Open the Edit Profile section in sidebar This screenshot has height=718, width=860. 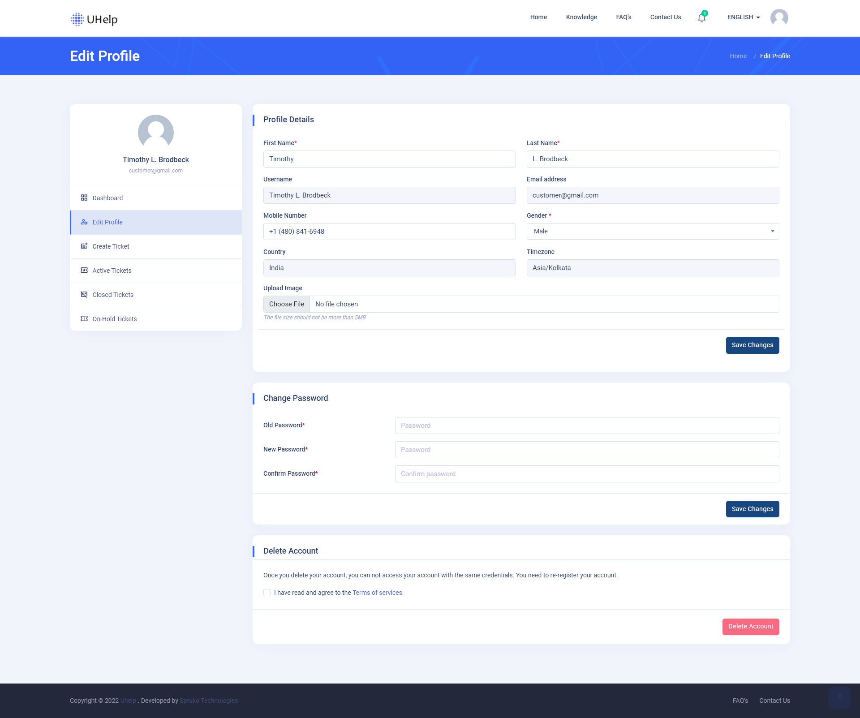point(107,222)
